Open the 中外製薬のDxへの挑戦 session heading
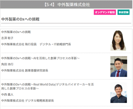This screenshot has height=109, width=133. point(20,19)
